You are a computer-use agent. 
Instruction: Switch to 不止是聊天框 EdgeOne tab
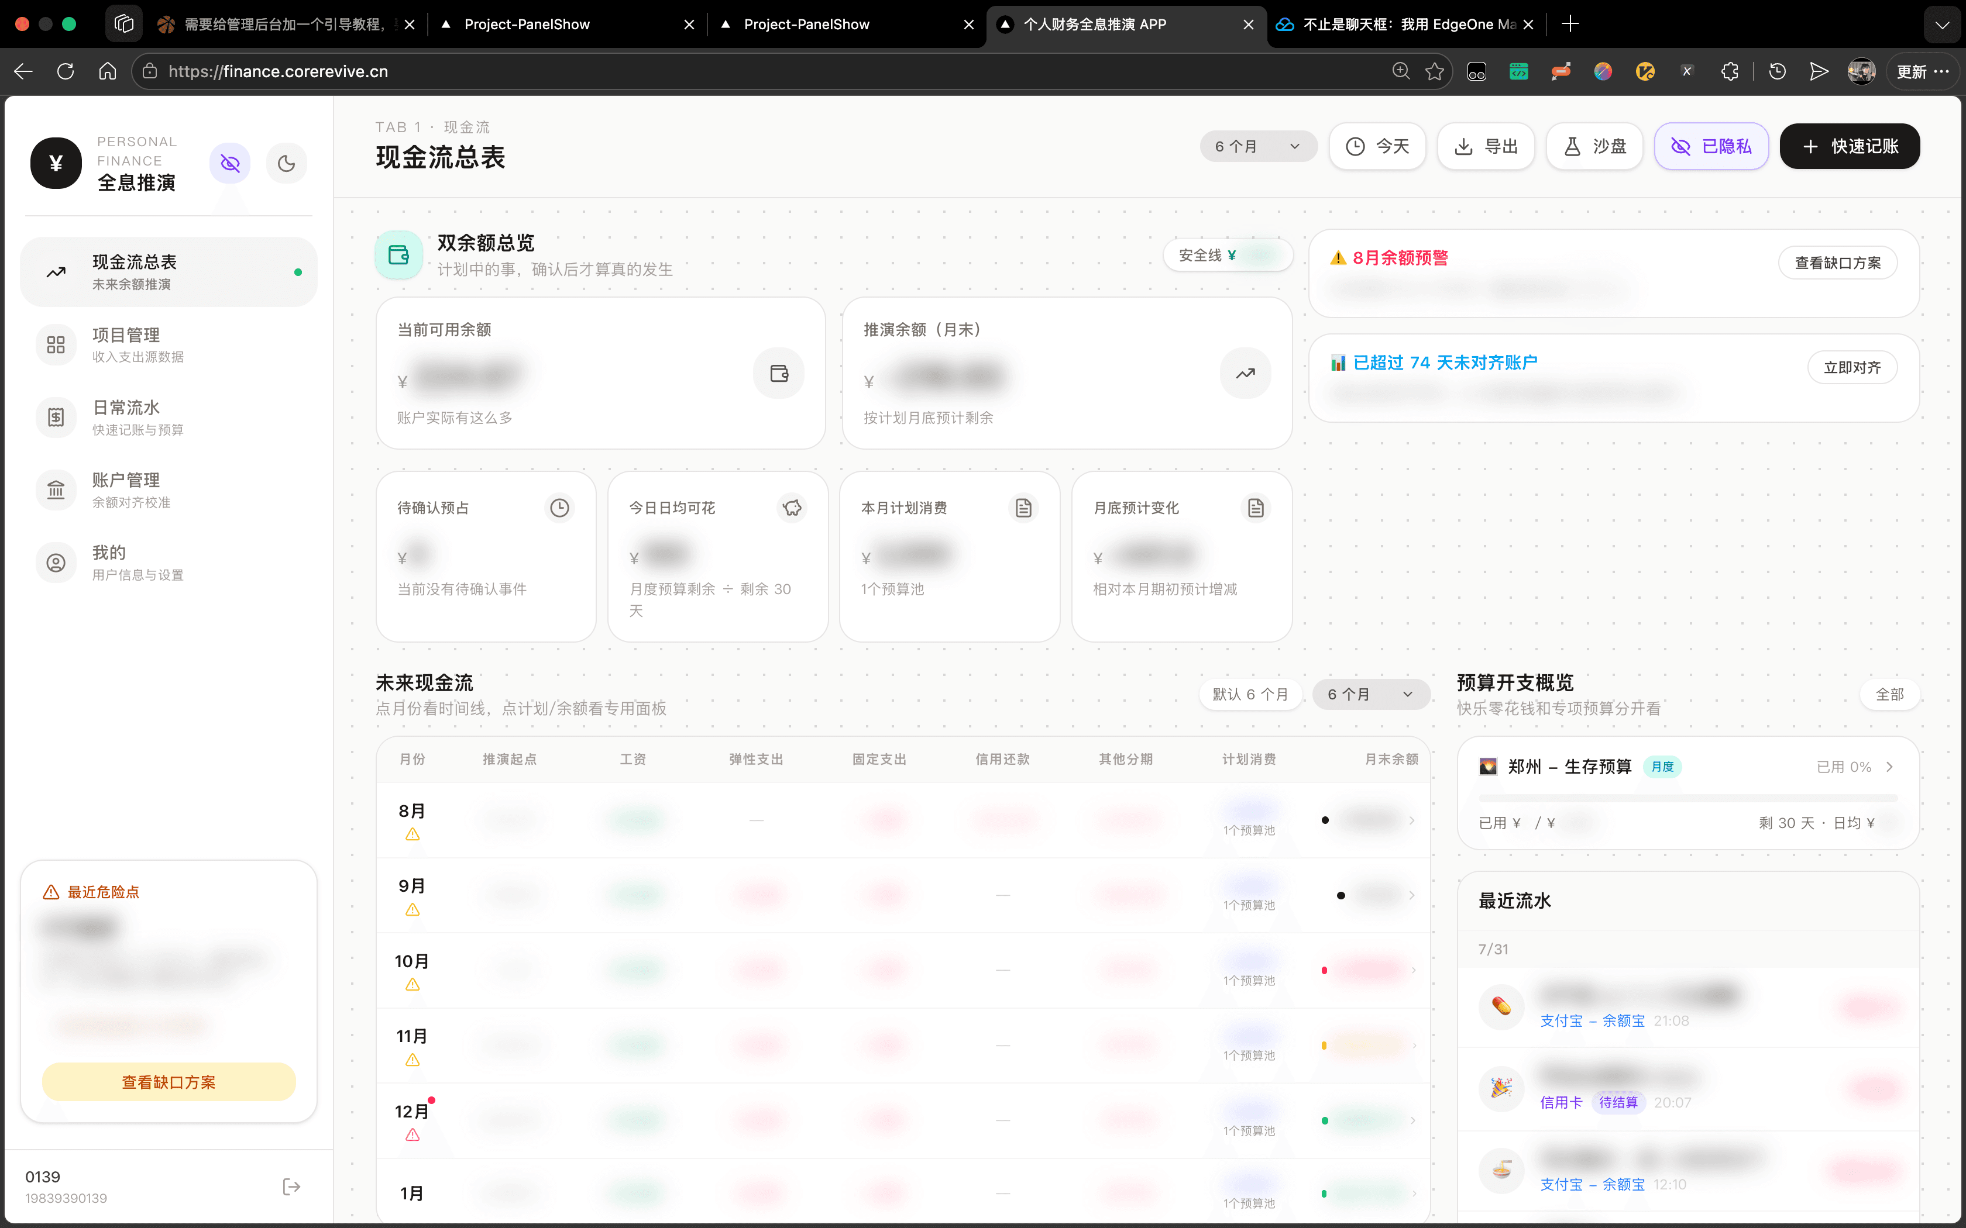pyautogui.click(x=1405, y=25)
